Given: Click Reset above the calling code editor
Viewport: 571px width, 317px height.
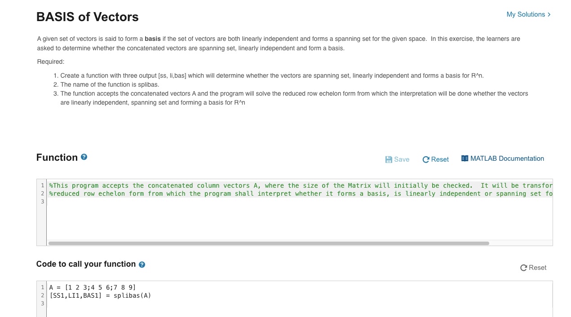Looking at the screenshot, I should [533, 268].
